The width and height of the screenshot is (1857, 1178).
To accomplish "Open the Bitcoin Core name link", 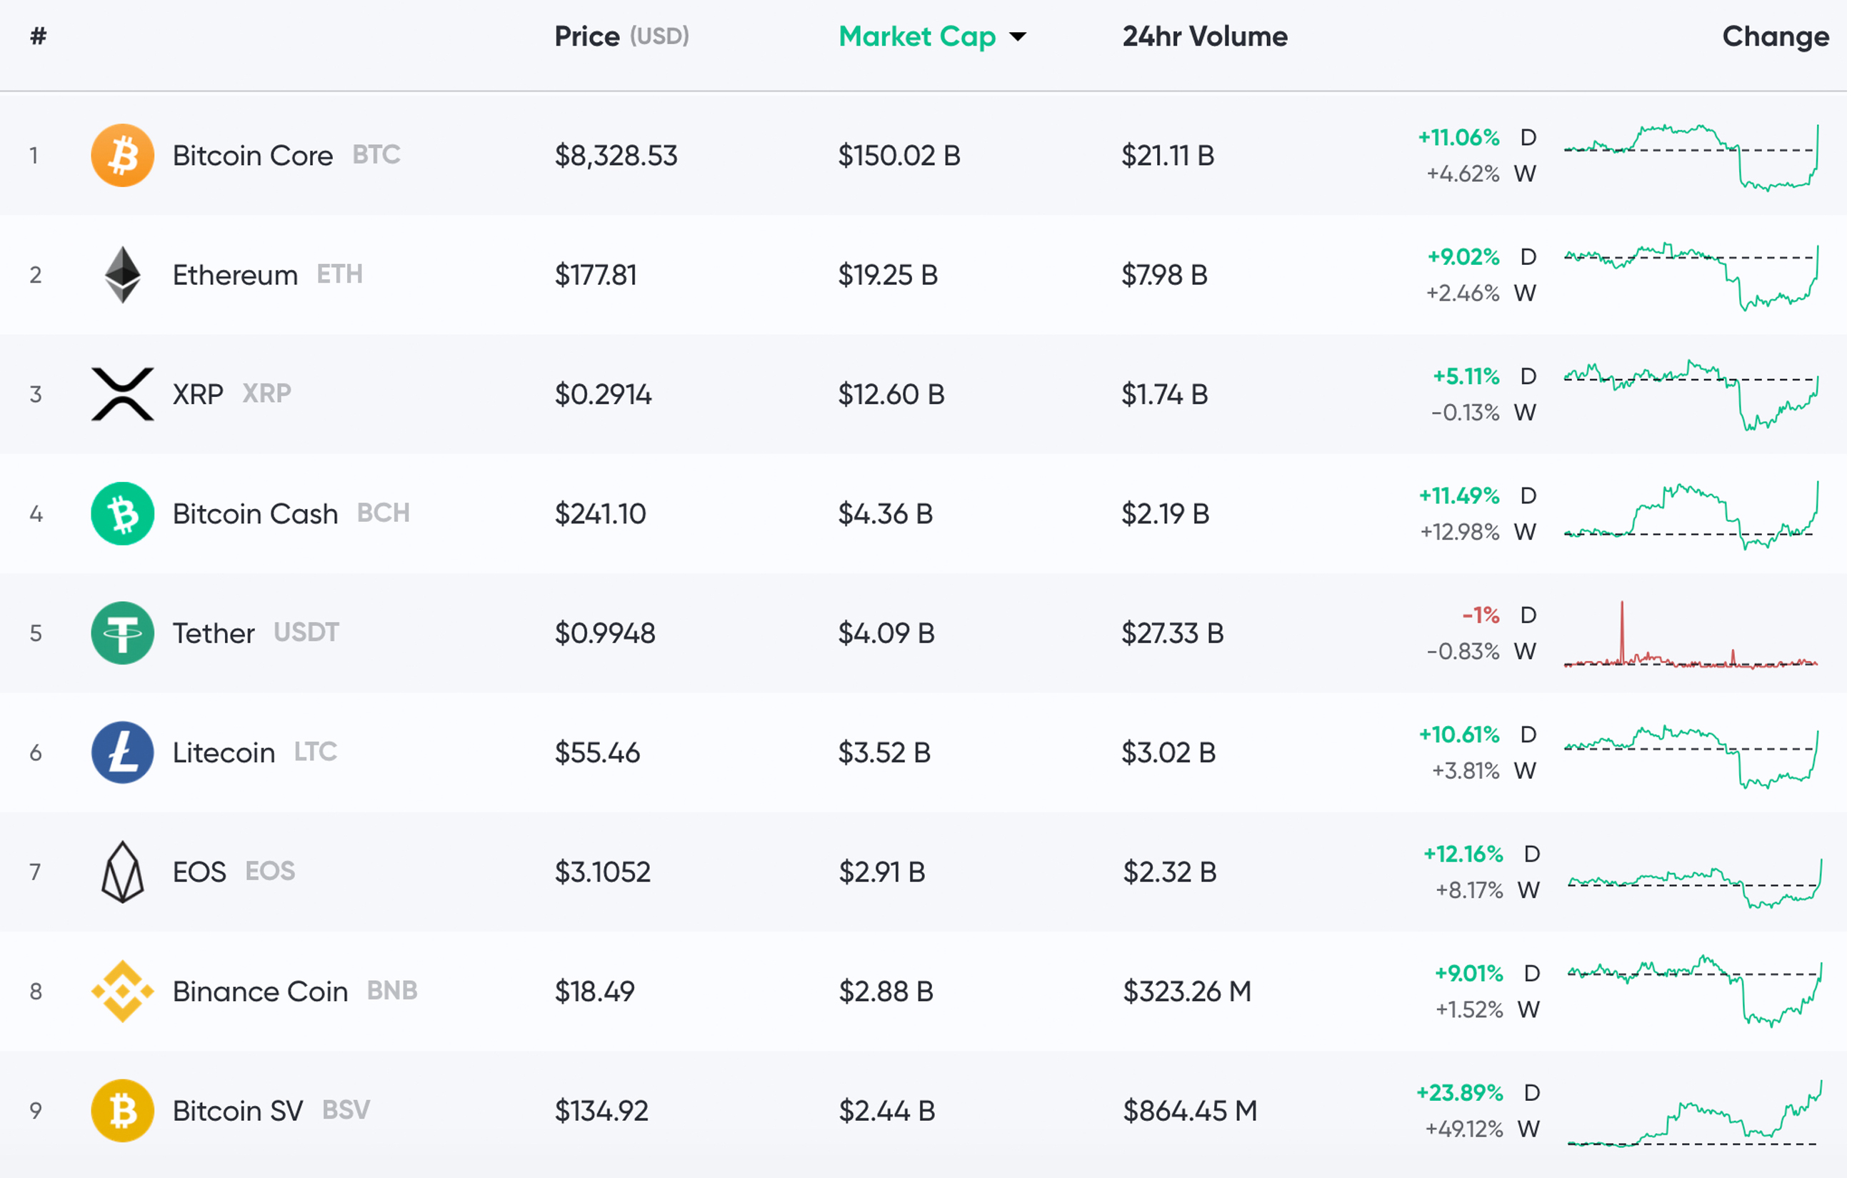I will [x=252, y=156].
